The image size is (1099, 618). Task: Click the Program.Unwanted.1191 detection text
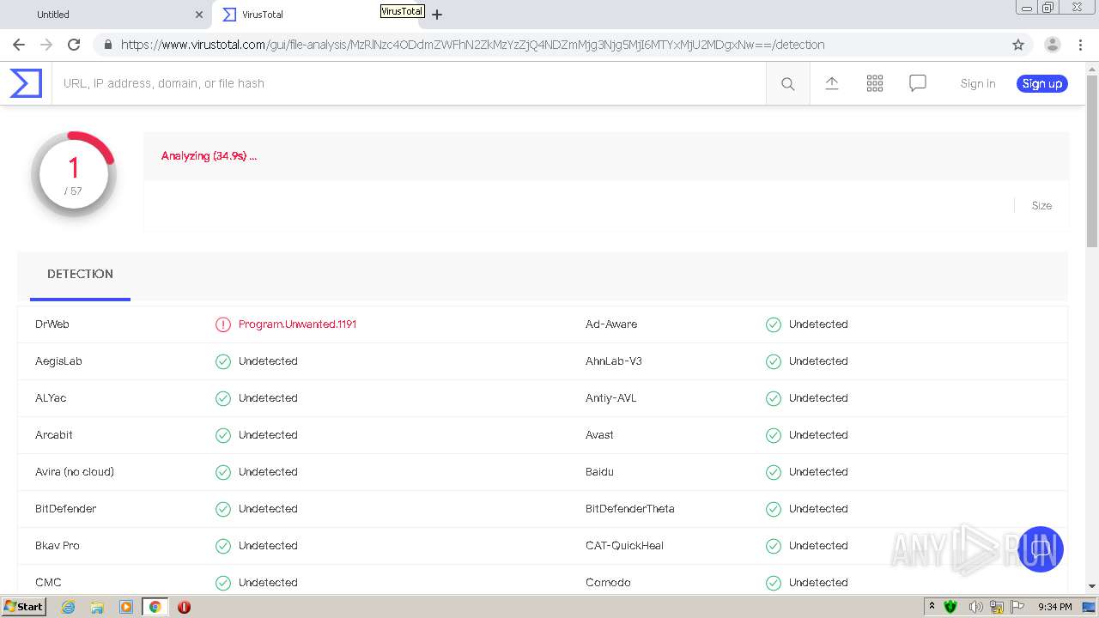coord(297,324)
